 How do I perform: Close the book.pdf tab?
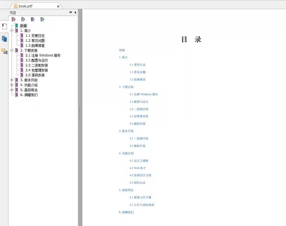tap(58, 6)
